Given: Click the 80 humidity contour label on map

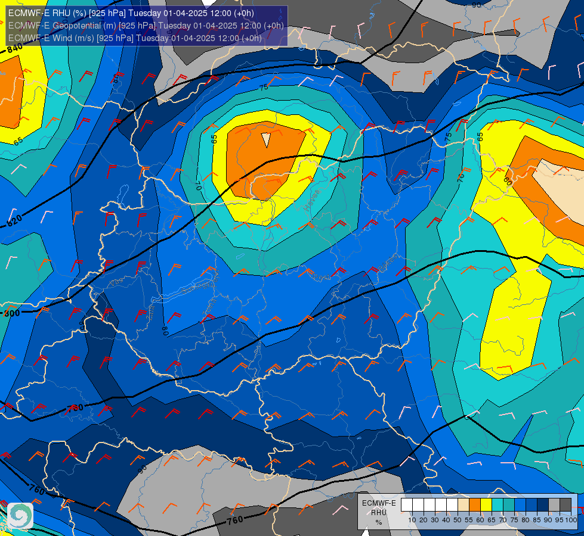Looking at the screenshot, I should pos(165,331).
